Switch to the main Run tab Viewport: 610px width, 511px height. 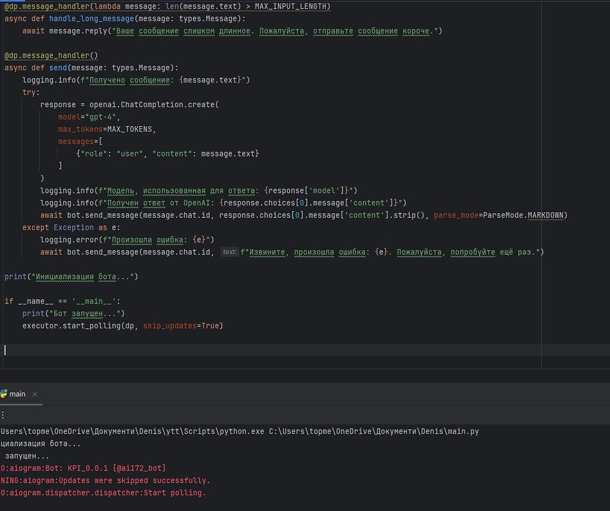coord(17,394)
